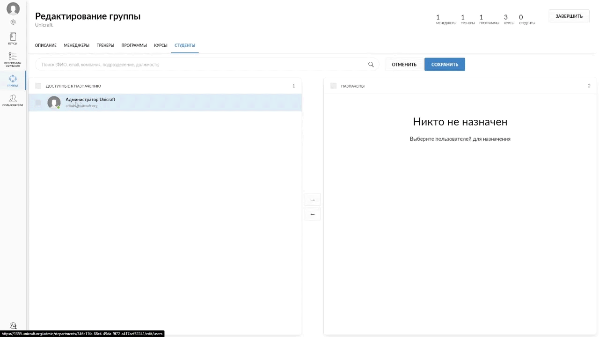Click the Курсы counter showing 3

pos(509,19)
